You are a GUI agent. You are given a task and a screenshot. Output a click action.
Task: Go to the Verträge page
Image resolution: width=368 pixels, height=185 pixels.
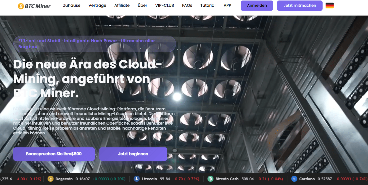tap(97, 6)
